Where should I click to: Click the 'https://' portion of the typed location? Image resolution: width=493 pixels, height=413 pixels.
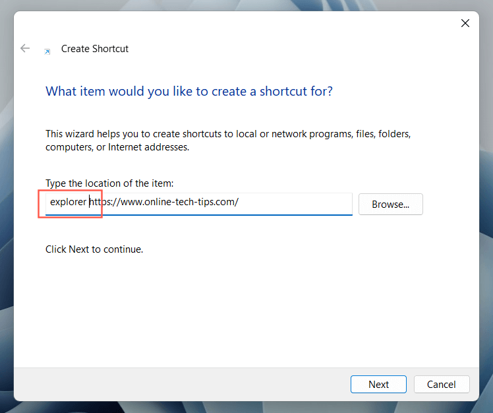(x=103, y=202)
